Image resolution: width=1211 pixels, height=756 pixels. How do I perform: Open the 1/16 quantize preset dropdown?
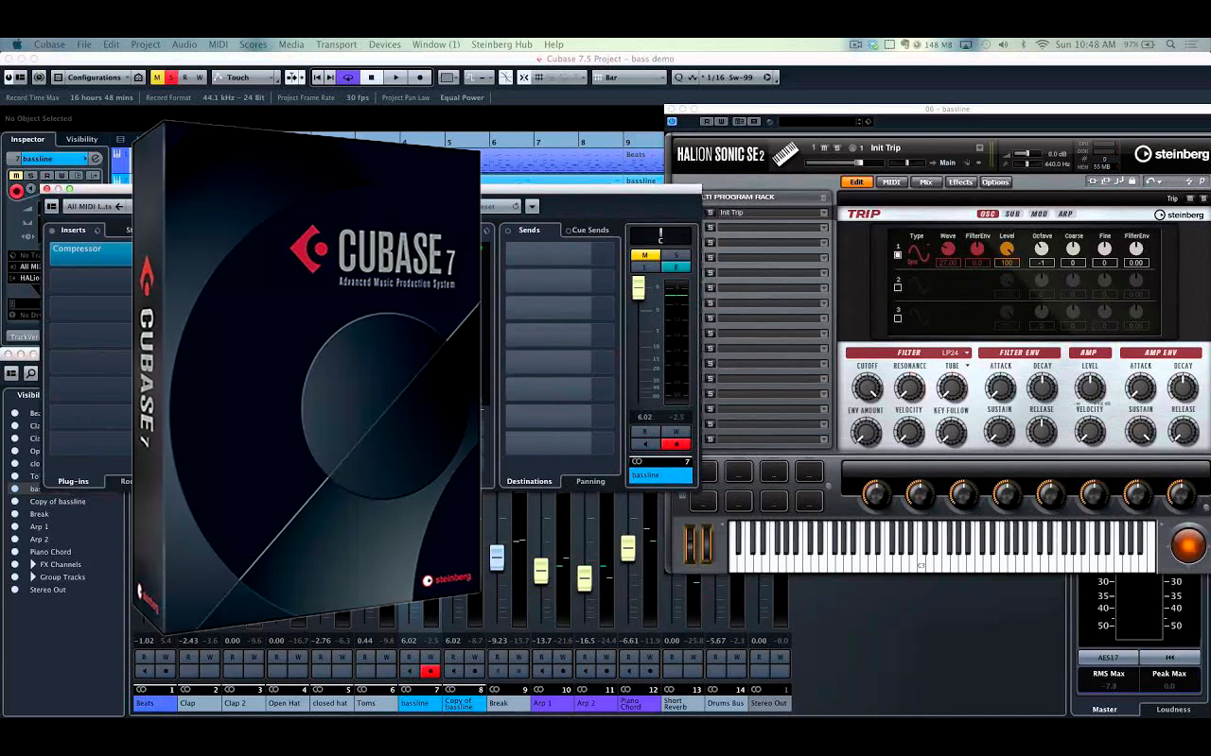tap(734, 77)
